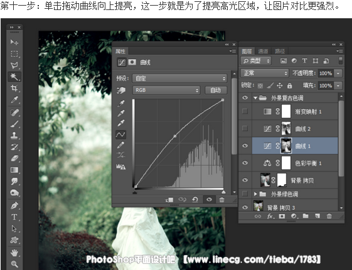Image resolution: width=352 pixels, height=270 pixels.
Task: Select the Move tool
Action: (x=14, y=42)
